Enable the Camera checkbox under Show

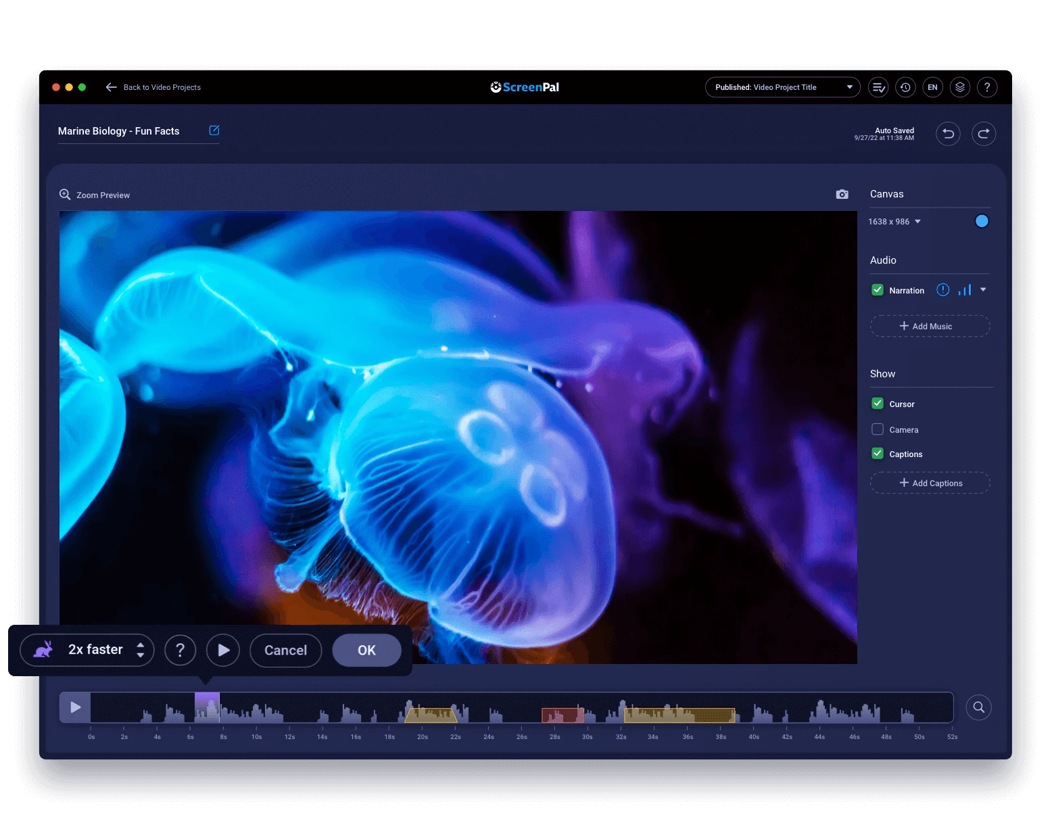click(x=878, y=429)
